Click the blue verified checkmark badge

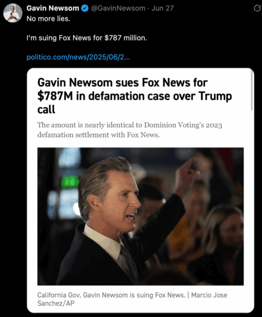(85, 8)
